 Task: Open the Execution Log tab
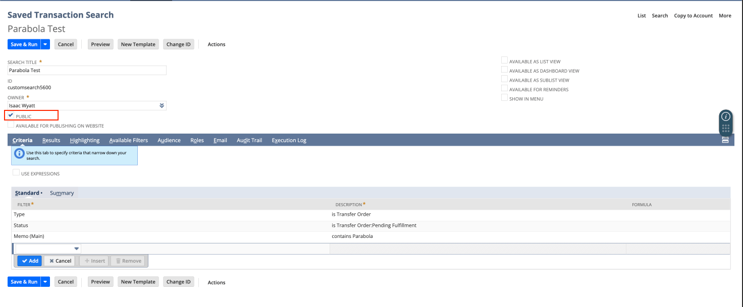289,140
